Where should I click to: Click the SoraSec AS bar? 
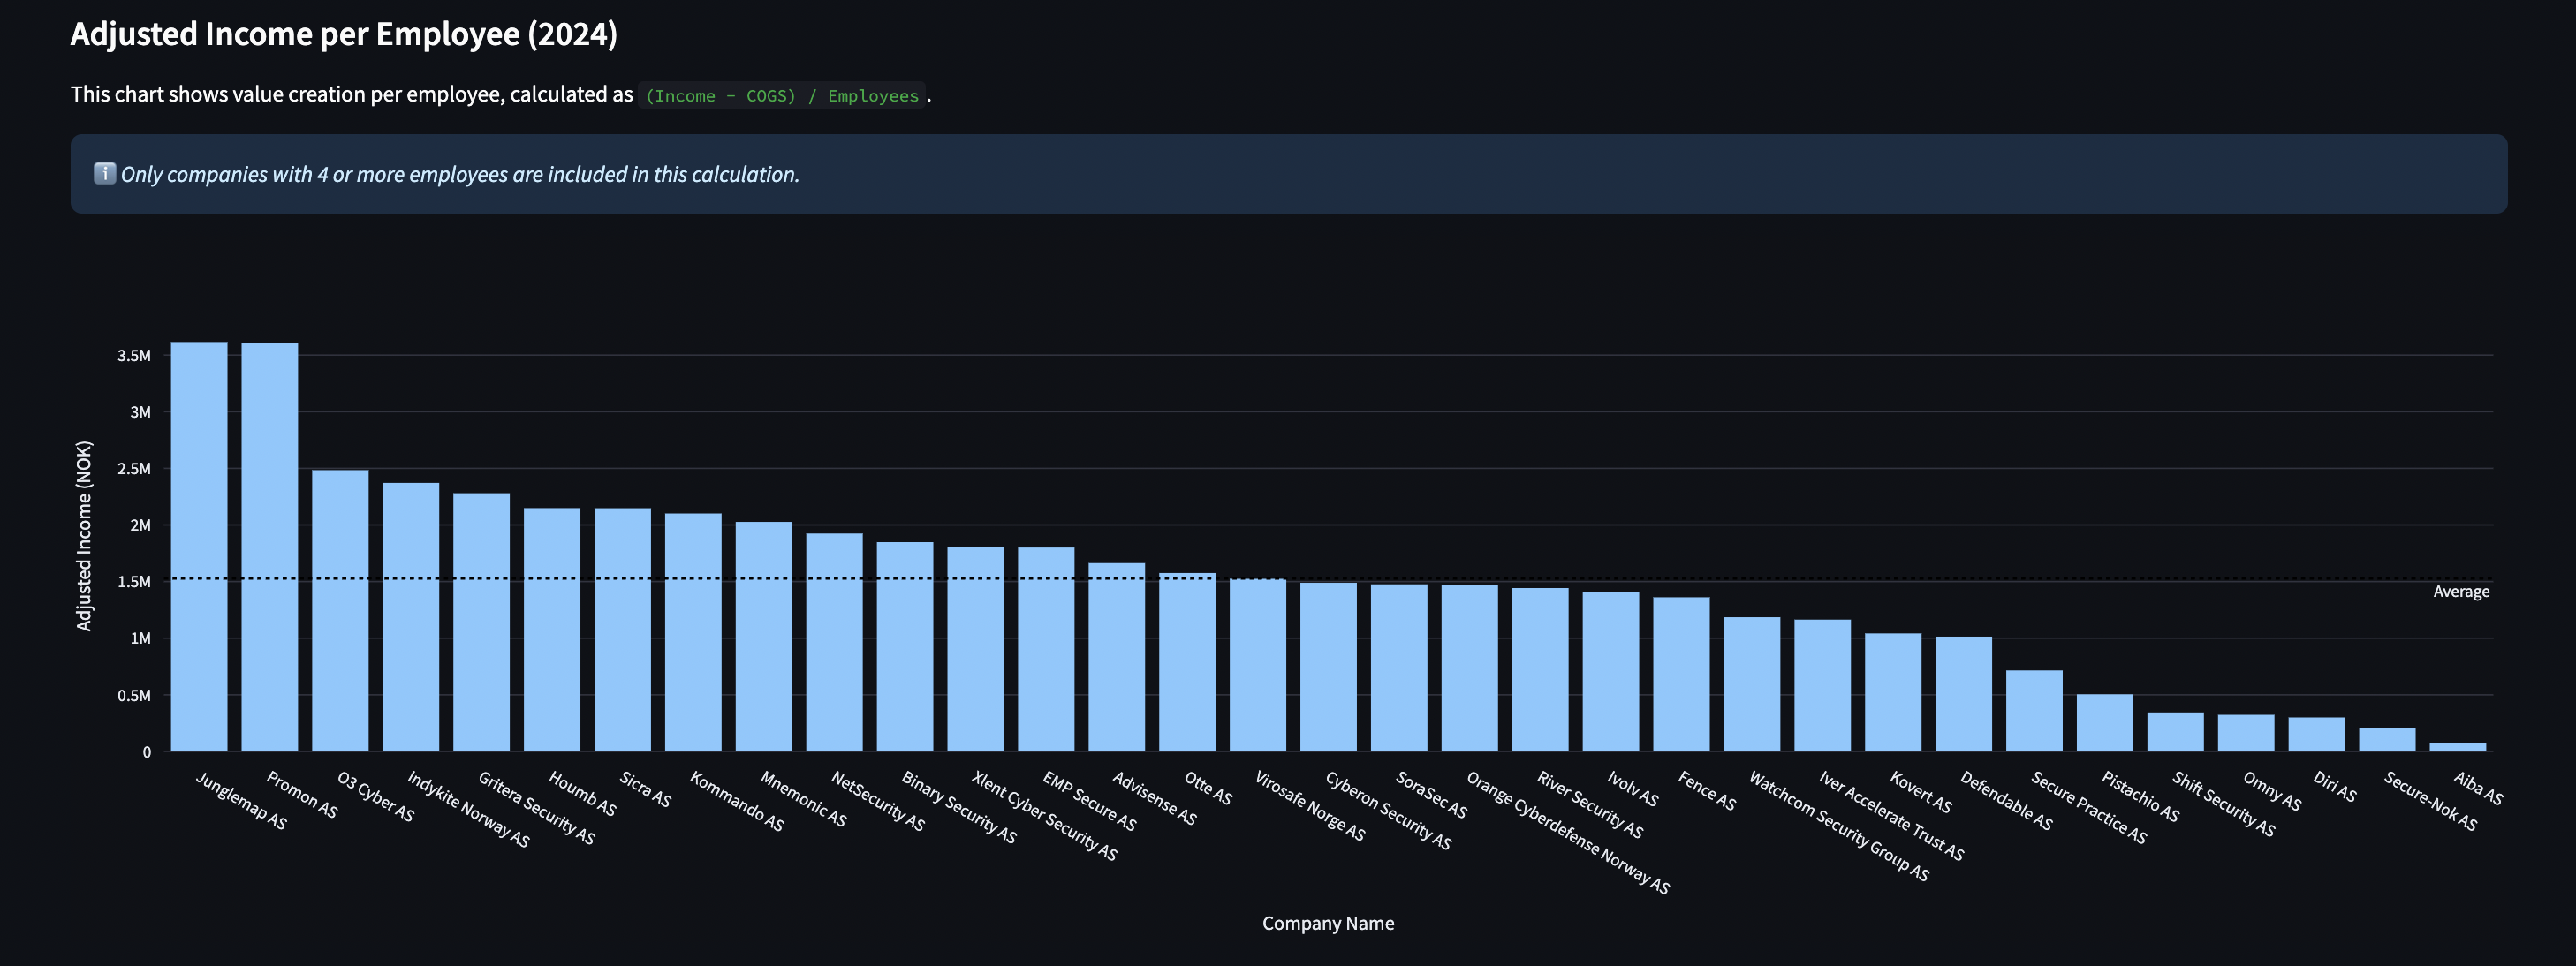tap(1399, 668)
